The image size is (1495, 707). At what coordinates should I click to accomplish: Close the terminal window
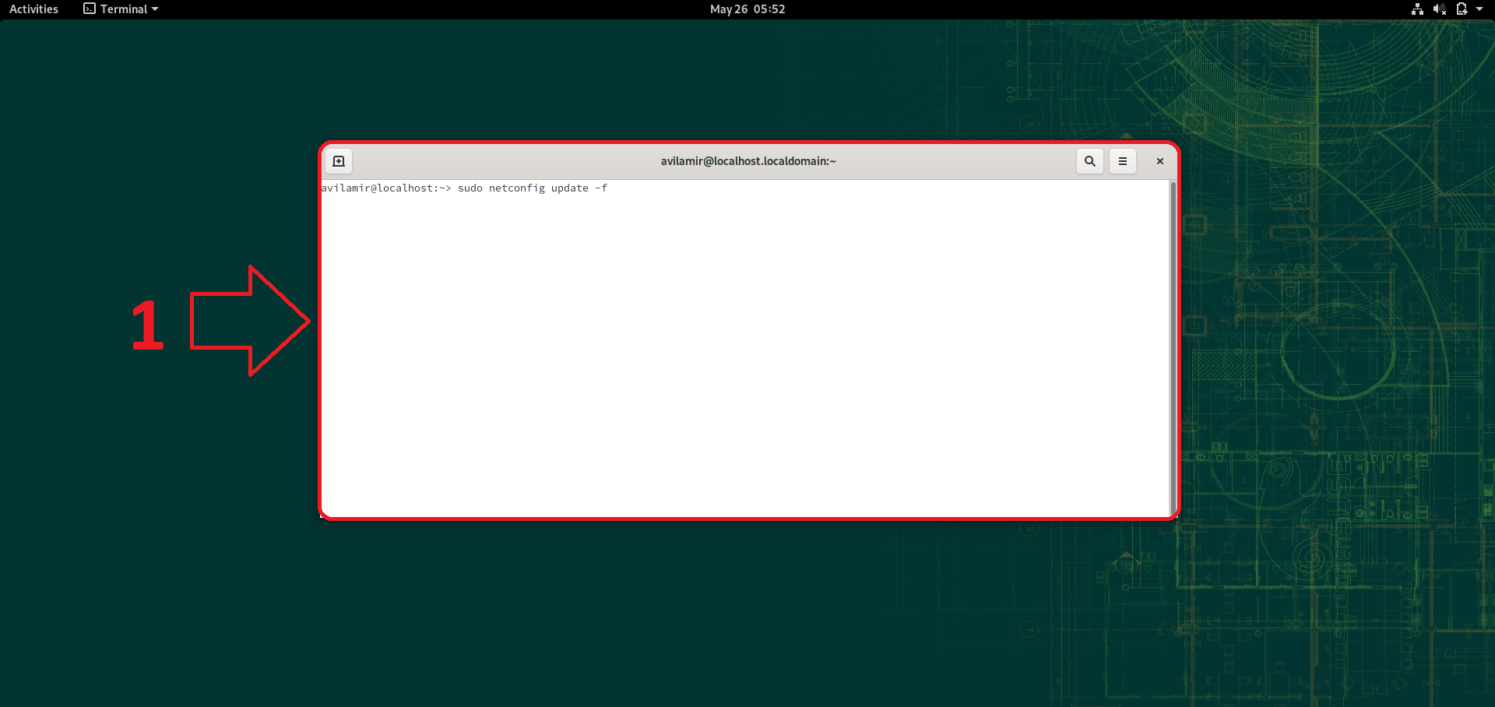[1159, 161]
